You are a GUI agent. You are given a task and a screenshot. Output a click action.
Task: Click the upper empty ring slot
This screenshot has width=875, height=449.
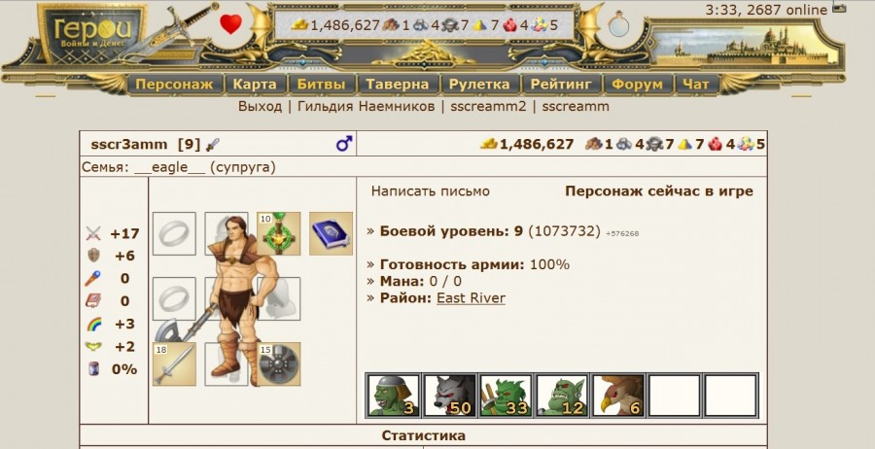coord(174,233)
